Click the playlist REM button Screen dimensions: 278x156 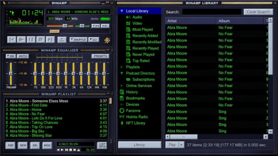point(23,145)
